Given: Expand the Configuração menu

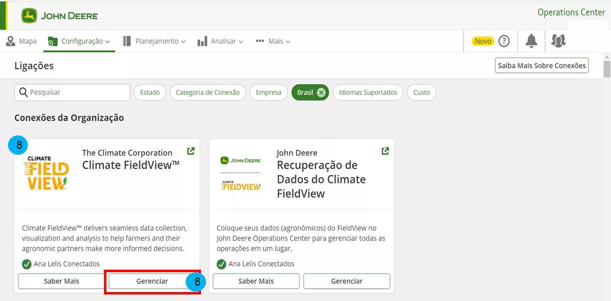Looking at the screenshot, I should point(80,41).
